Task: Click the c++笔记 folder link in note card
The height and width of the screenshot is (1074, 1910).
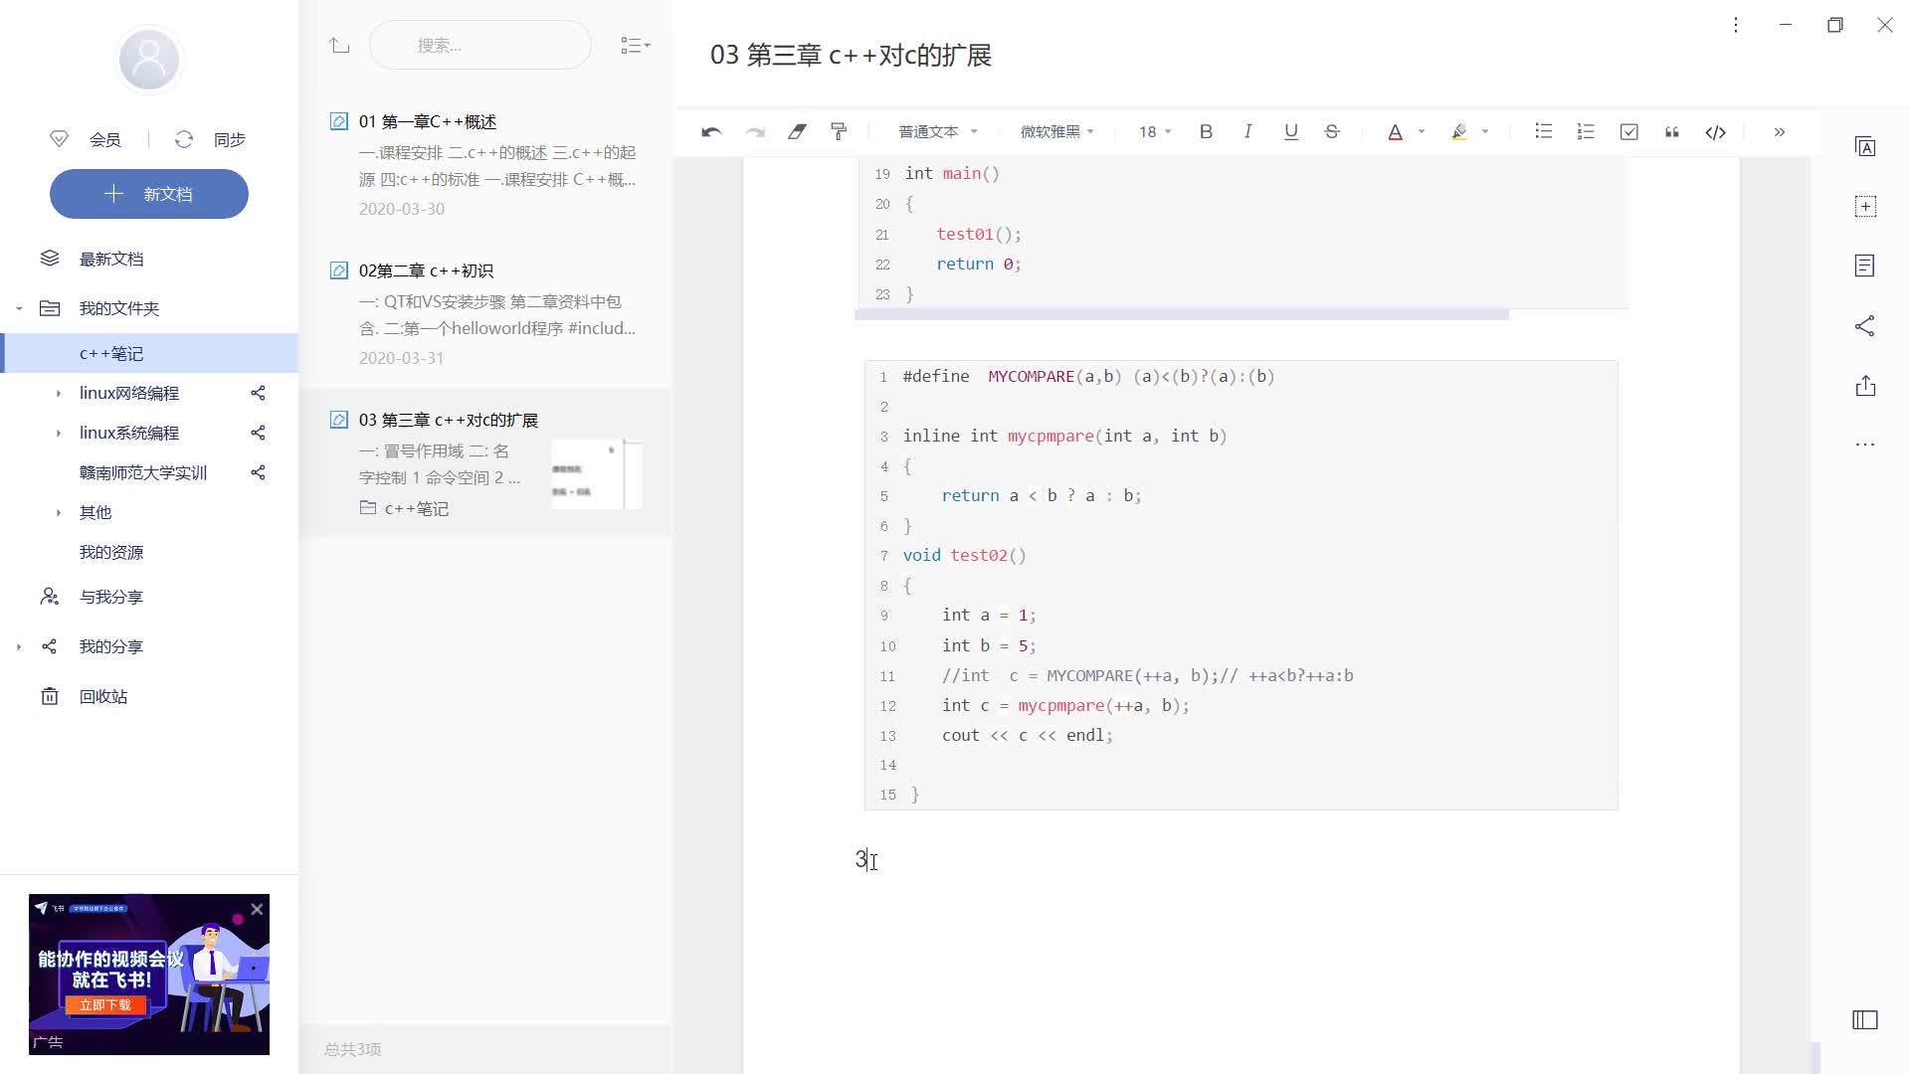Action: click(404, 508)
